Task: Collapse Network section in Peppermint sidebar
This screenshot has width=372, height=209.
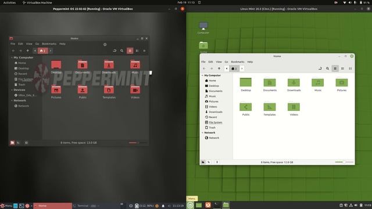Action: pos(12,100)
